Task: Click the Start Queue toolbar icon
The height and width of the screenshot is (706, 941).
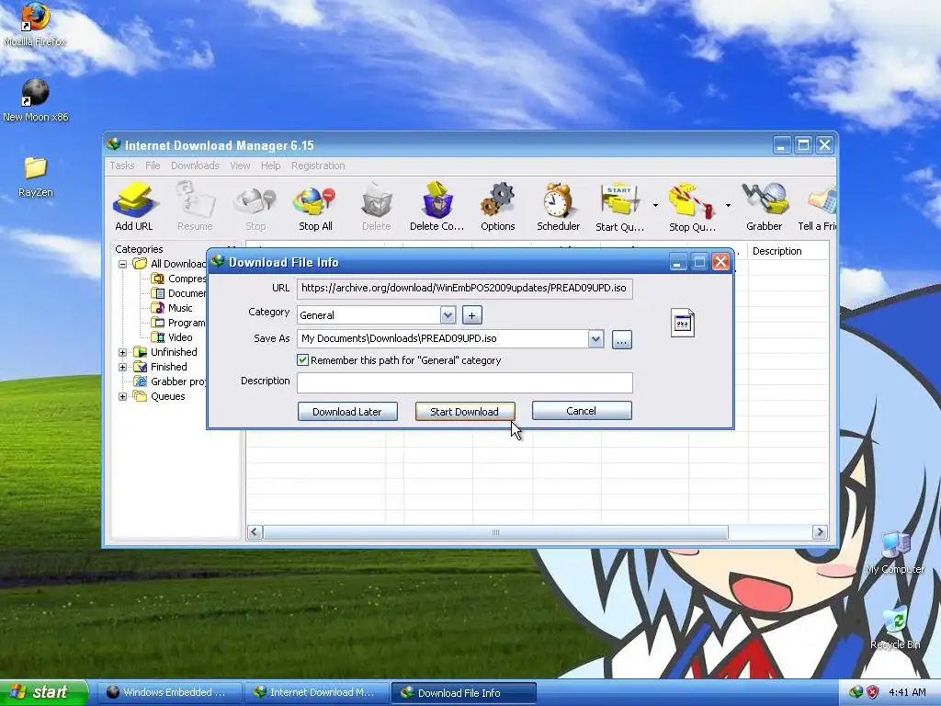Action: pyautogui.click(x=619, y=207)
